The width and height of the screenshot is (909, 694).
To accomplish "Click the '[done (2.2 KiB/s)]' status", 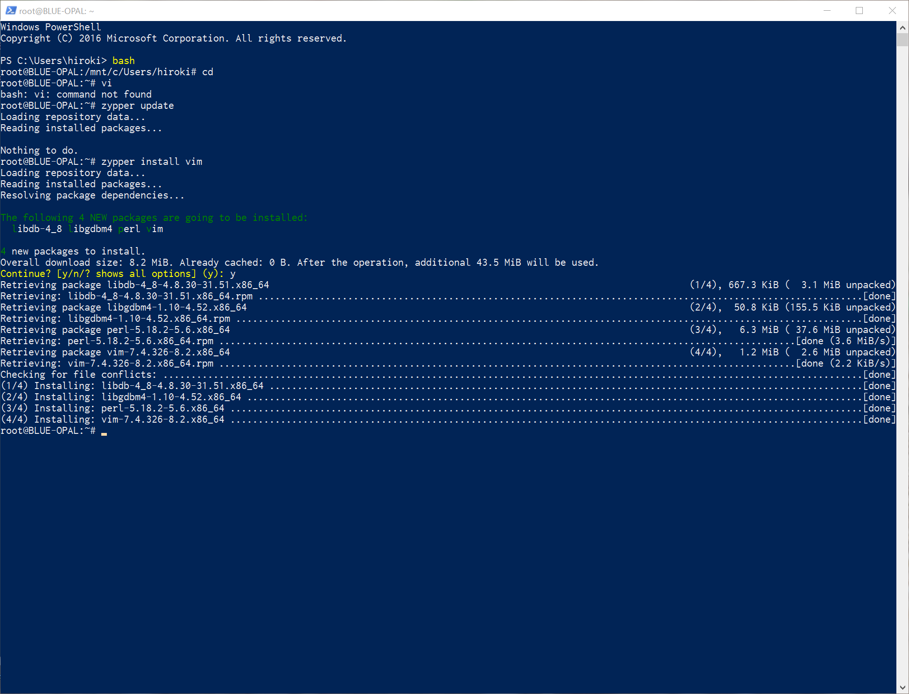I will (846, 363).
